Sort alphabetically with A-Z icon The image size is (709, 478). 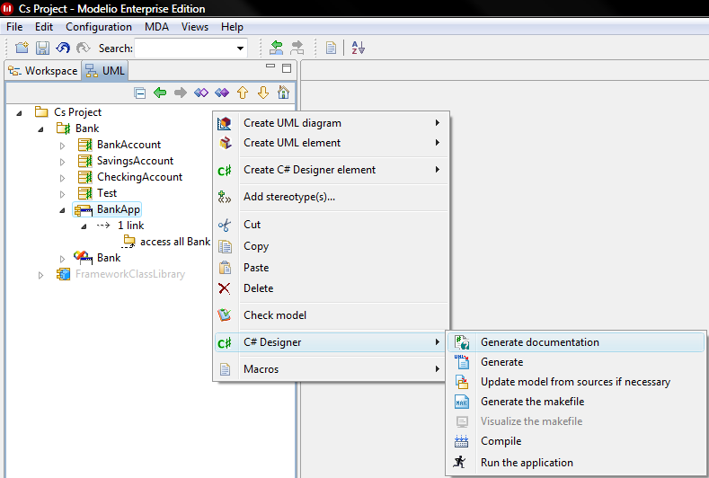click(x=359, y=48)
